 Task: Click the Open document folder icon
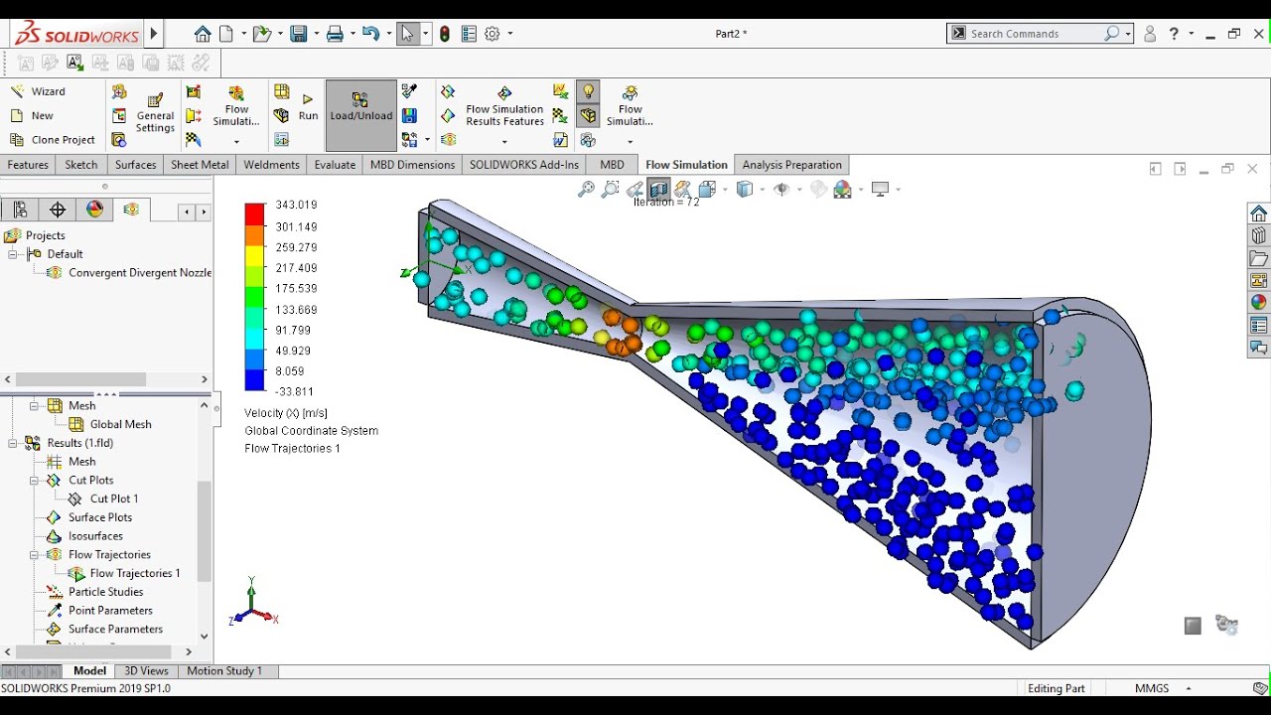[x=260, y=34]
